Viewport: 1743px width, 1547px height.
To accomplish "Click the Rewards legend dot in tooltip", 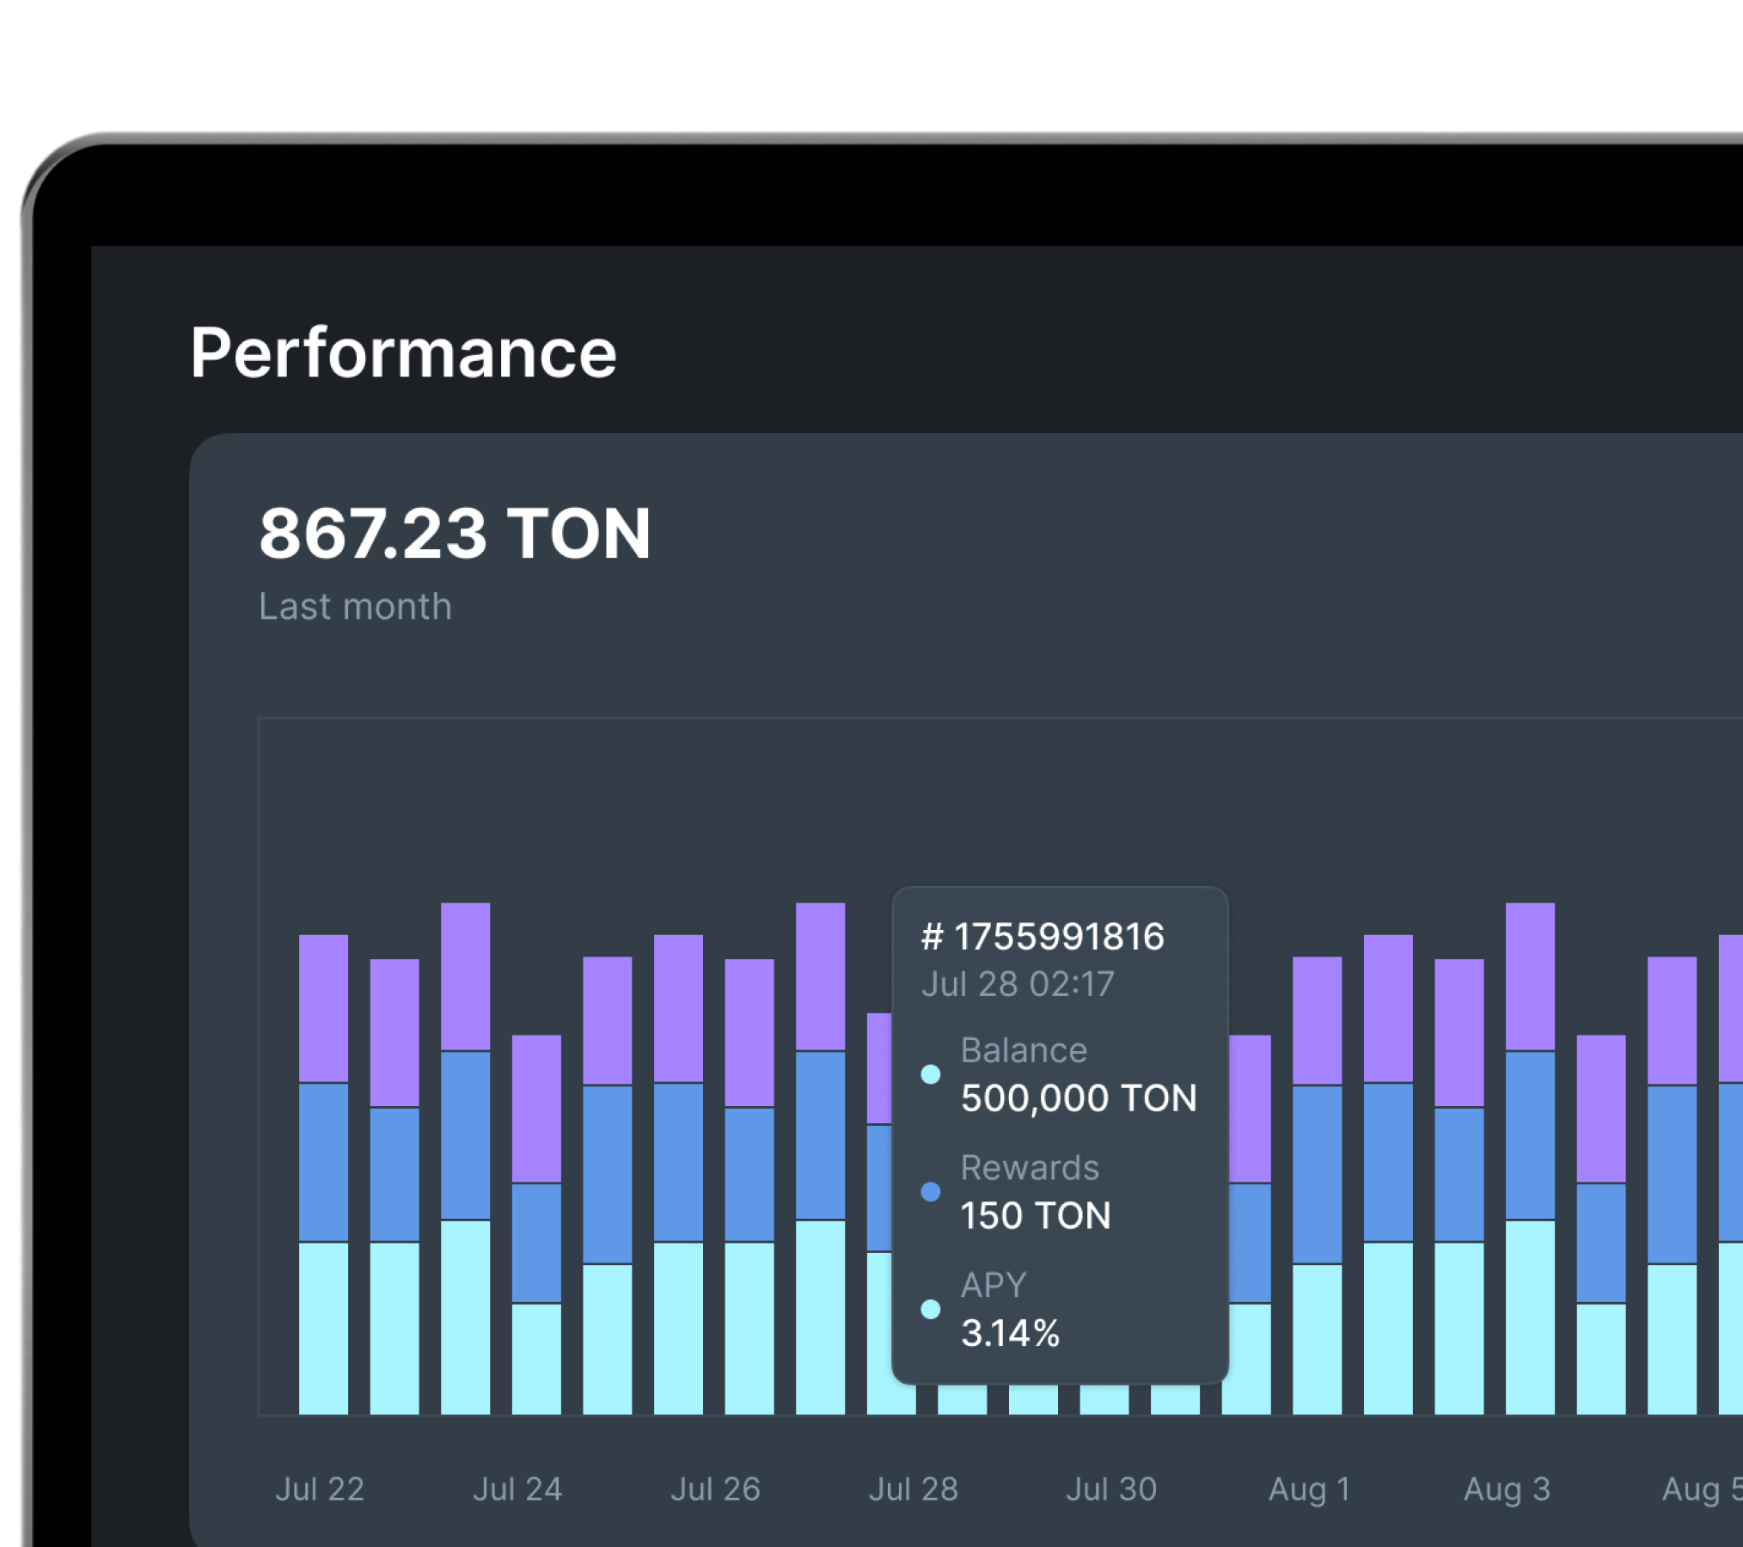I will pos(931,1190).
